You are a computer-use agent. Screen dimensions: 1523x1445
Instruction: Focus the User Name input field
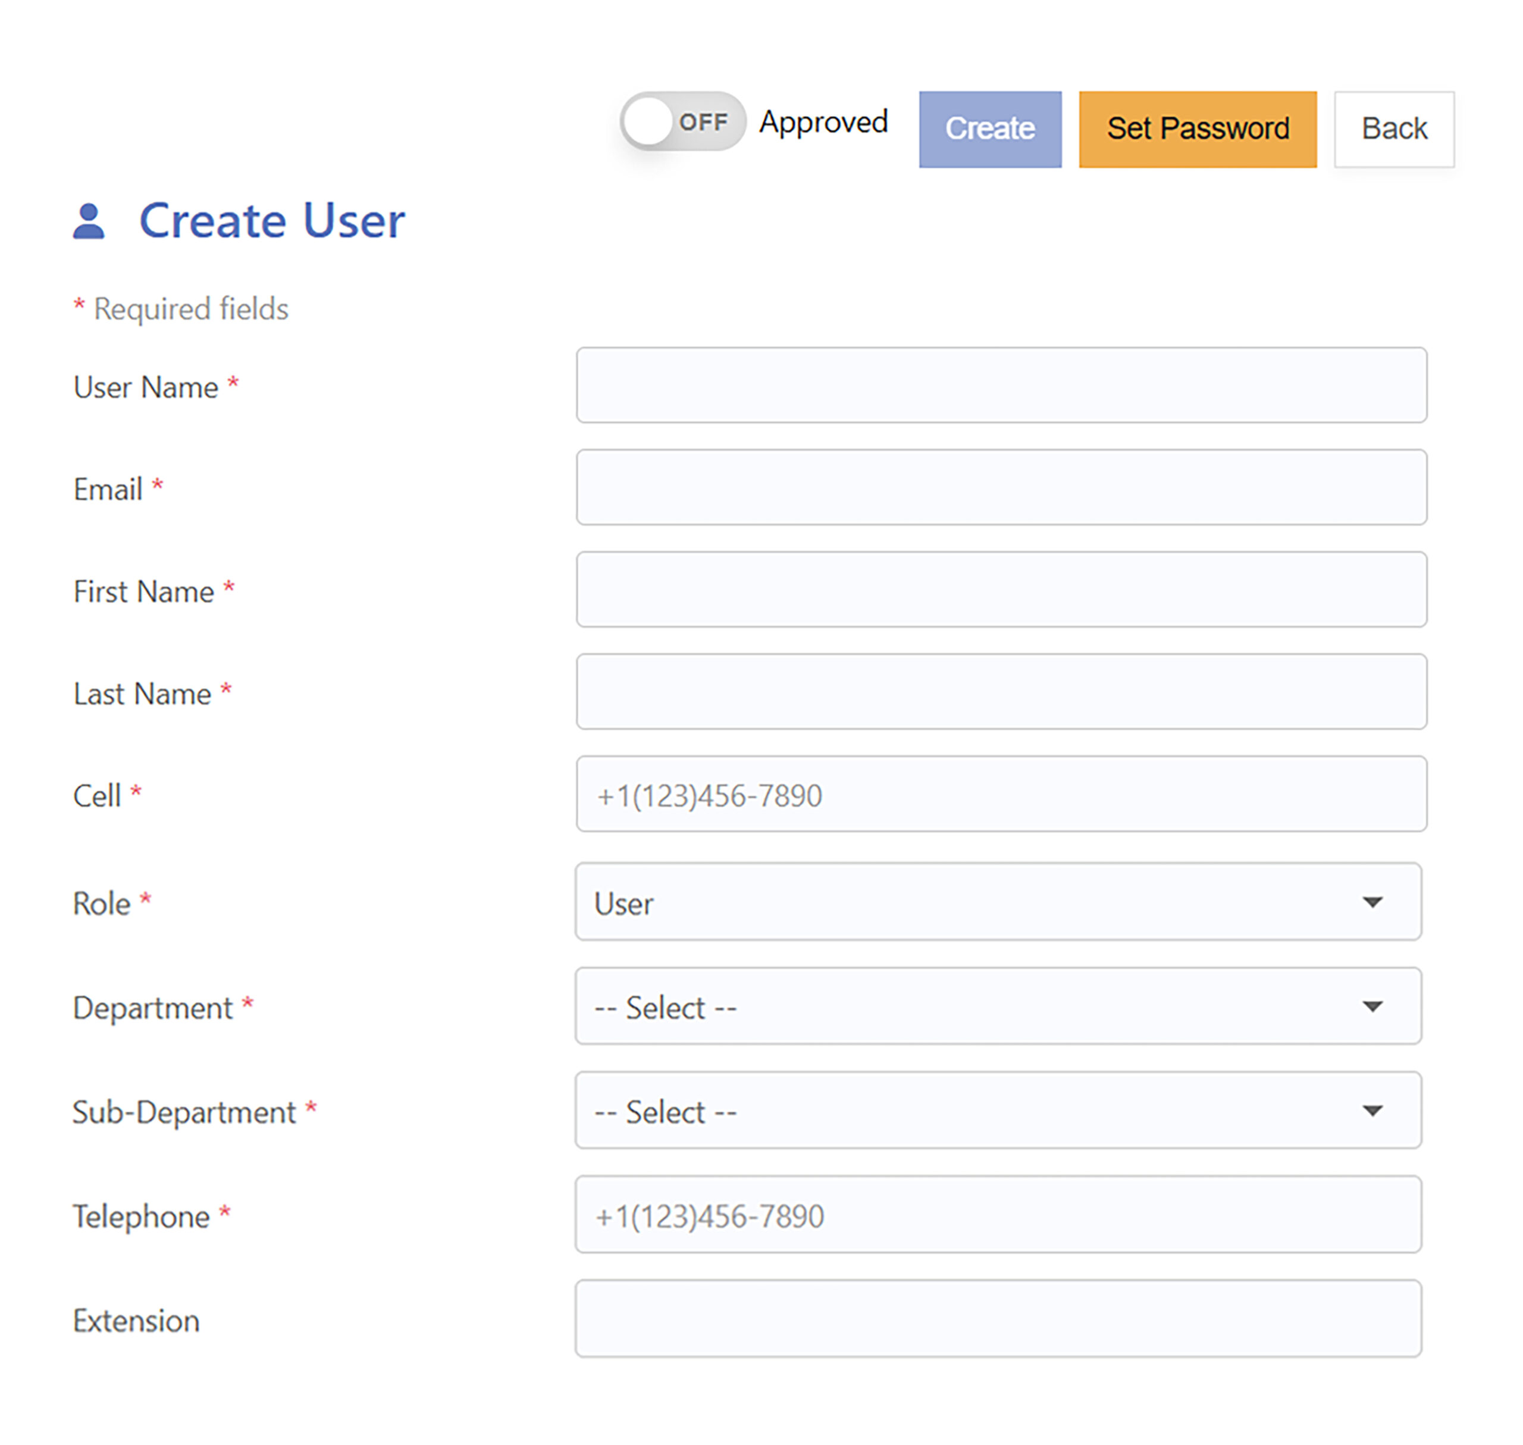click(1000, 385)
